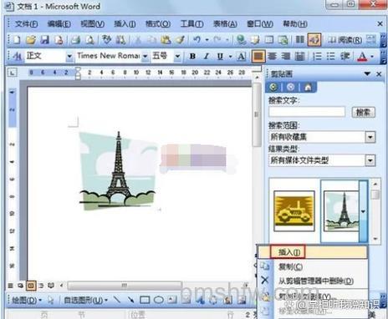Viewport: 388px width, 319px height.
Task: Toggle bulleted list formatting
Action: pyautogui.click(x=331, y=57)
